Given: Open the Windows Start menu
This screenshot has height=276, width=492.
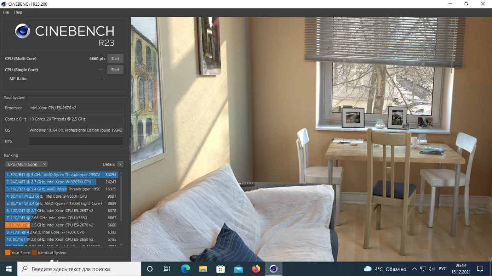Looking at the screenshot, I should 8,269.
